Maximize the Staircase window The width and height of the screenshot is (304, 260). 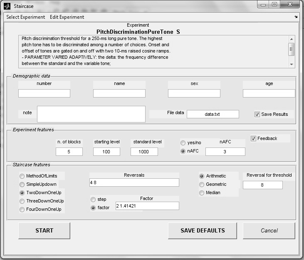[274, 4]
